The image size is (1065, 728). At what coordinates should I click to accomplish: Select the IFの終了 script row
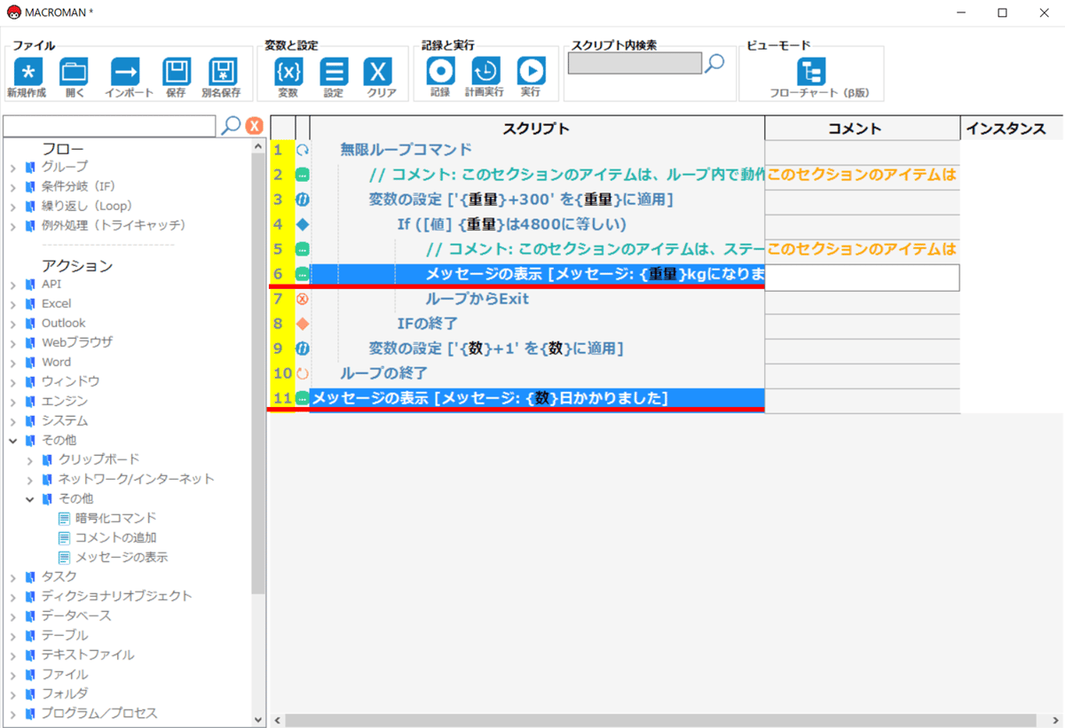[537, 324]
